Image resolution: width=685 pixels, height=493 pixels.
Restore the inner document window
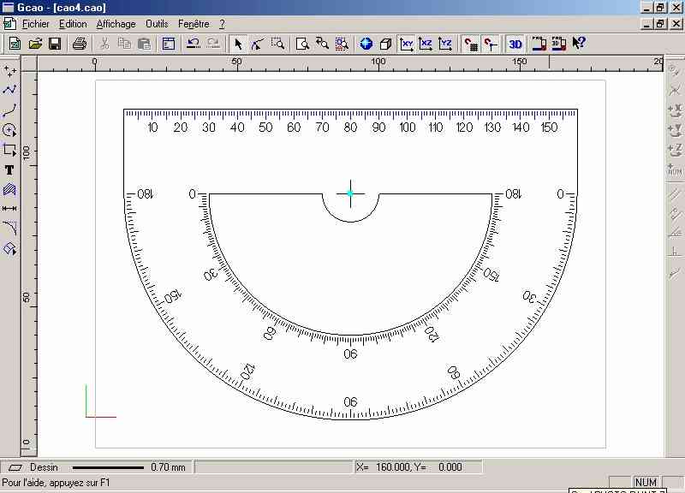coord(660,24)
